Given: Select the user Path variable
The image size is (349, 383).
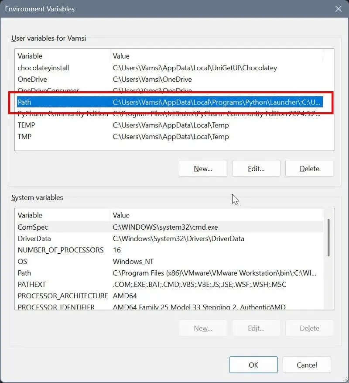Looking at the screenshot, I should click(x=170, y=102).
